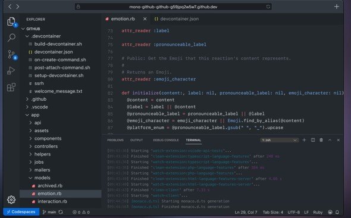
Task: Switch branch via main in status bar
Action: [49, 212]
